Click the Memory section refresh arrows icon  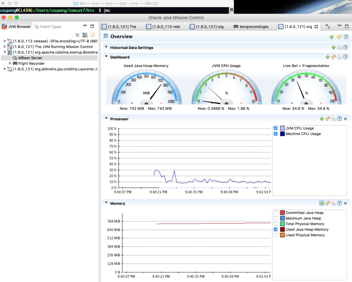pos(328,203)
